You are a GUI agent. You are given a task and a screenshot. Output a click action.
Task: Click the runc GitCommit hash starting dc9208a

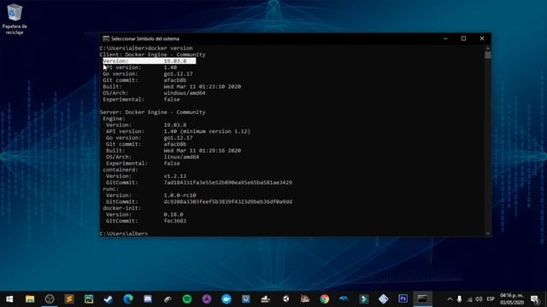click(228, 201)
